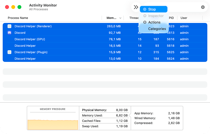Image resolution: width=210 pixels, height=134 pixels.
Task: Click the App Memory 2,16 GB value
Action: coord(174,113)
